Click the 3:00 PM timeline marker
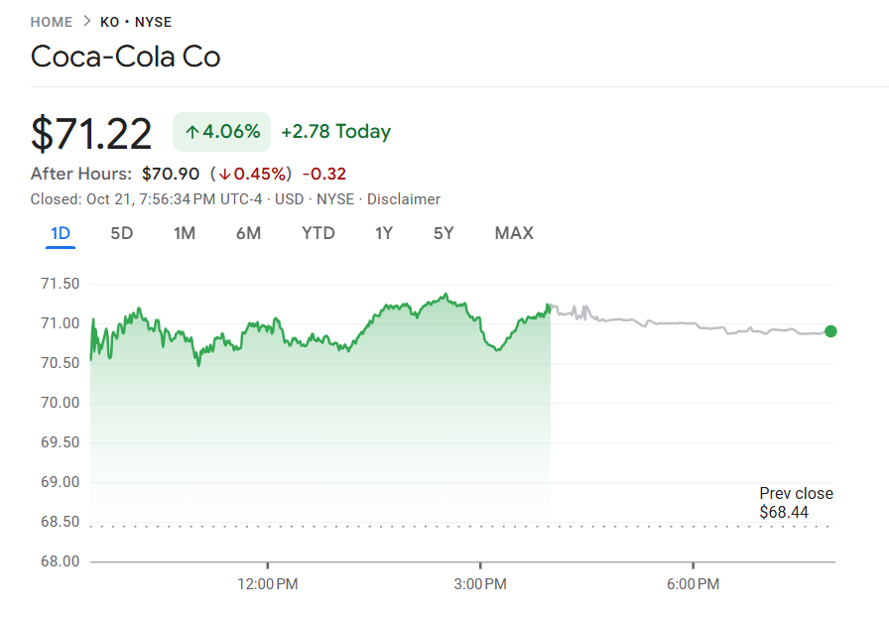This screenshot has height=617, width=889. [x=480, y=584]
